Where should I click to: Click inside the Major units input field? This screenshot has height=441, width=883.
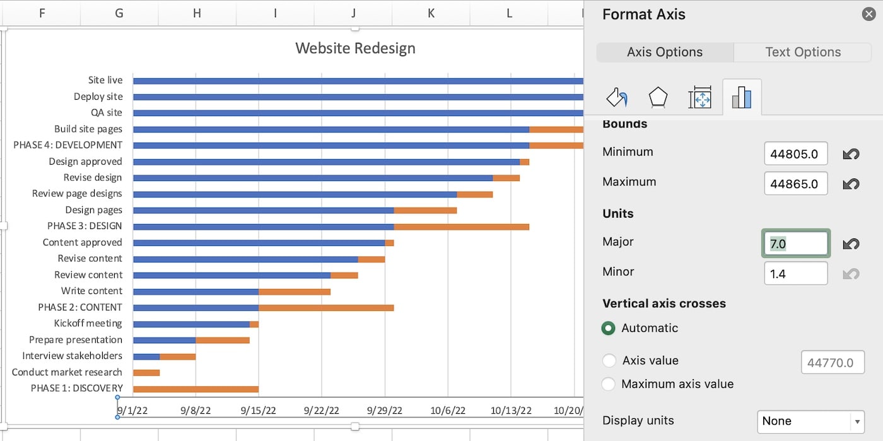(795, 244)
